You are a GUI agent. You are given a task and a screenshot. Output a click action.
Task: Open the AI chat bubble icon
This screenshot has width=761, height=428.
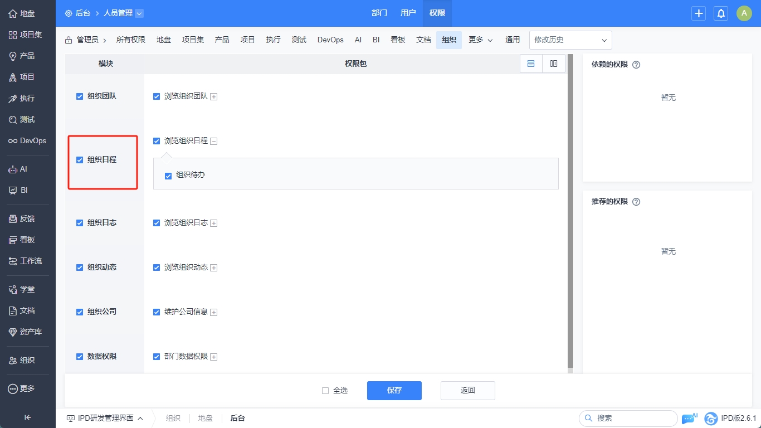pos(689,419)
